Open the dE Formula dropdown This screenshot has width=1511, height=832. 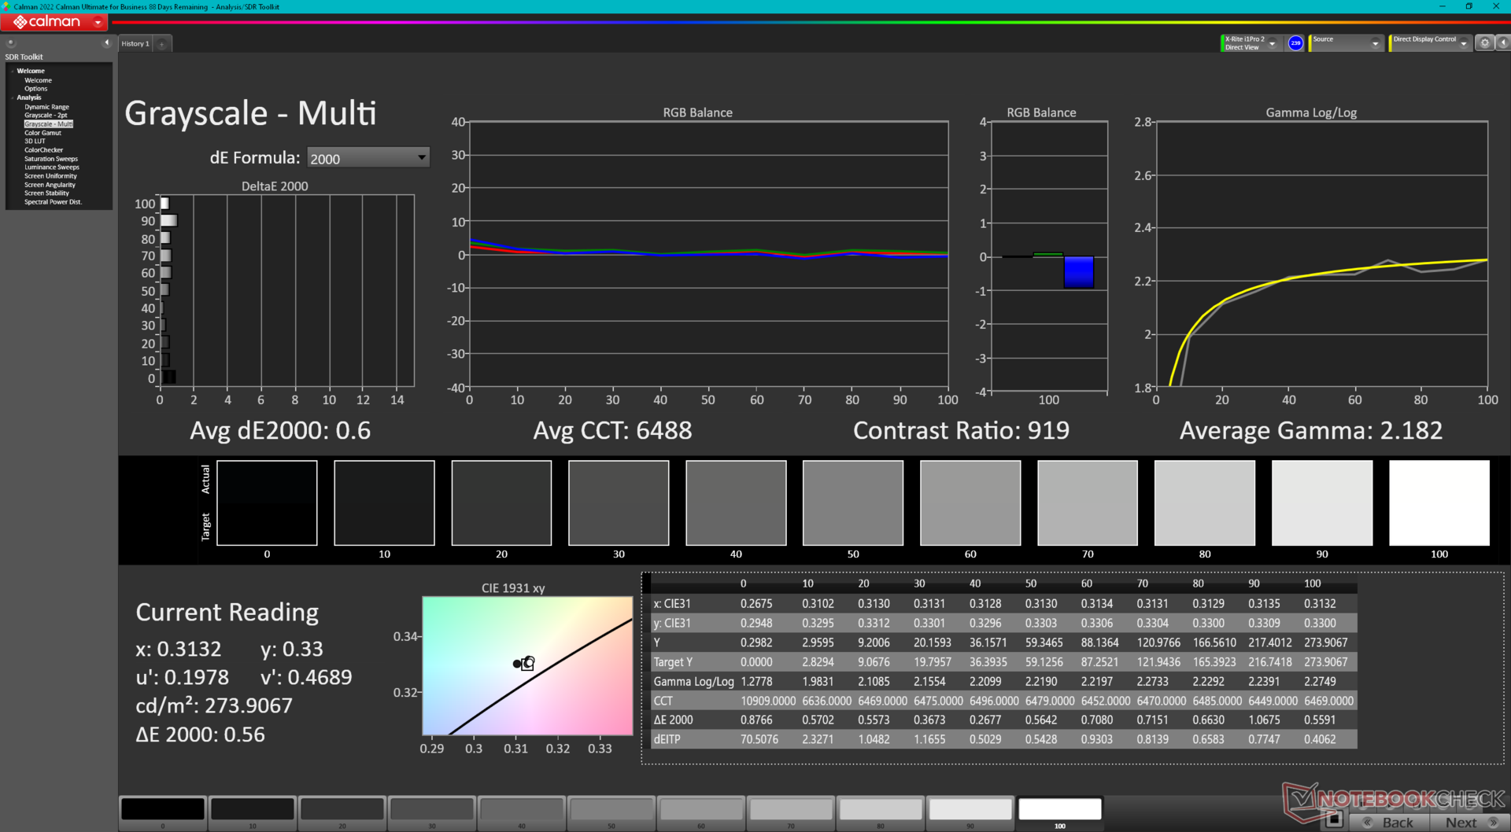click(368, 158)
